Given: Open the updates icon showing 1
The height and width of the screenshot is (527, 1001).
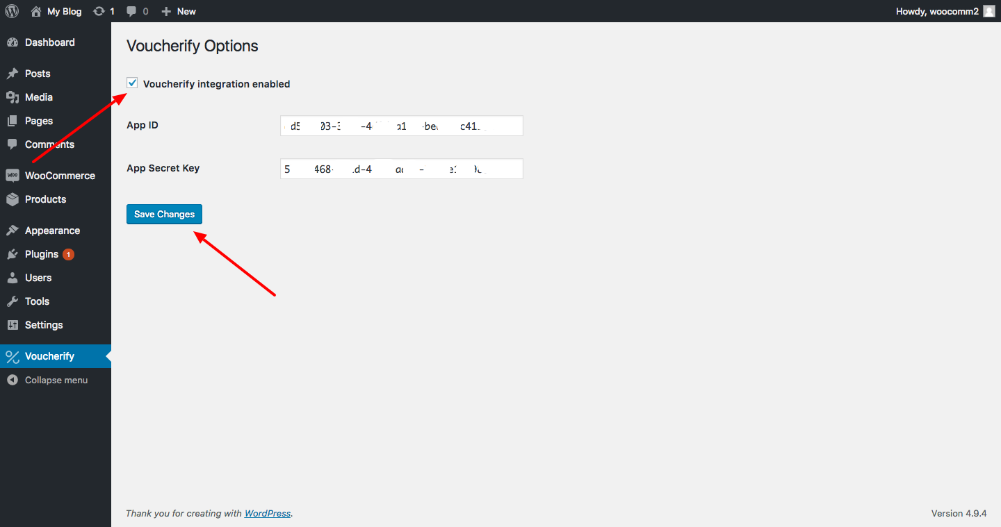Looking at the screenshot, I should pos(99,11).
